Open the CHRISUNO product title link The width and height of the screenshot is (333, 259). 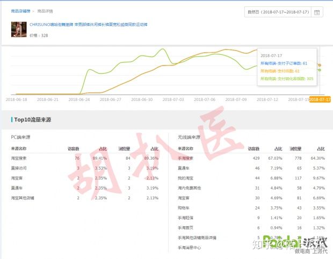point(88,24)
